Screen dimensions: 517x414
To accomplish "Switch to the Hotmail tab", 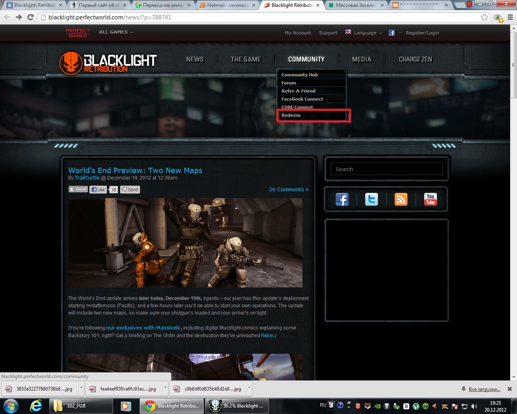I will [227, 5].
